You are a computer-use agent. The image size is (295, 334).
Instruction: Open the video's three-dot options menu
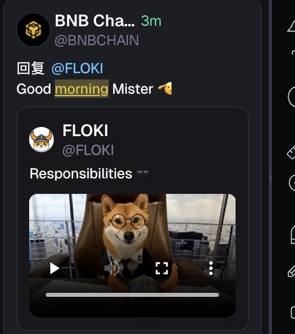(x=211, y=268)
